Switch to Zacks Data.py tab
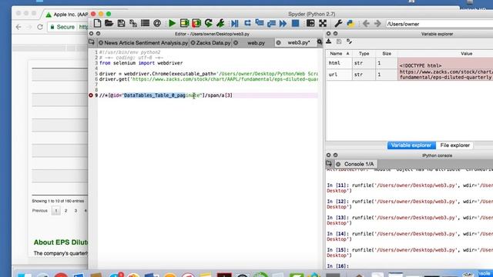 click(x=213, y=43)
